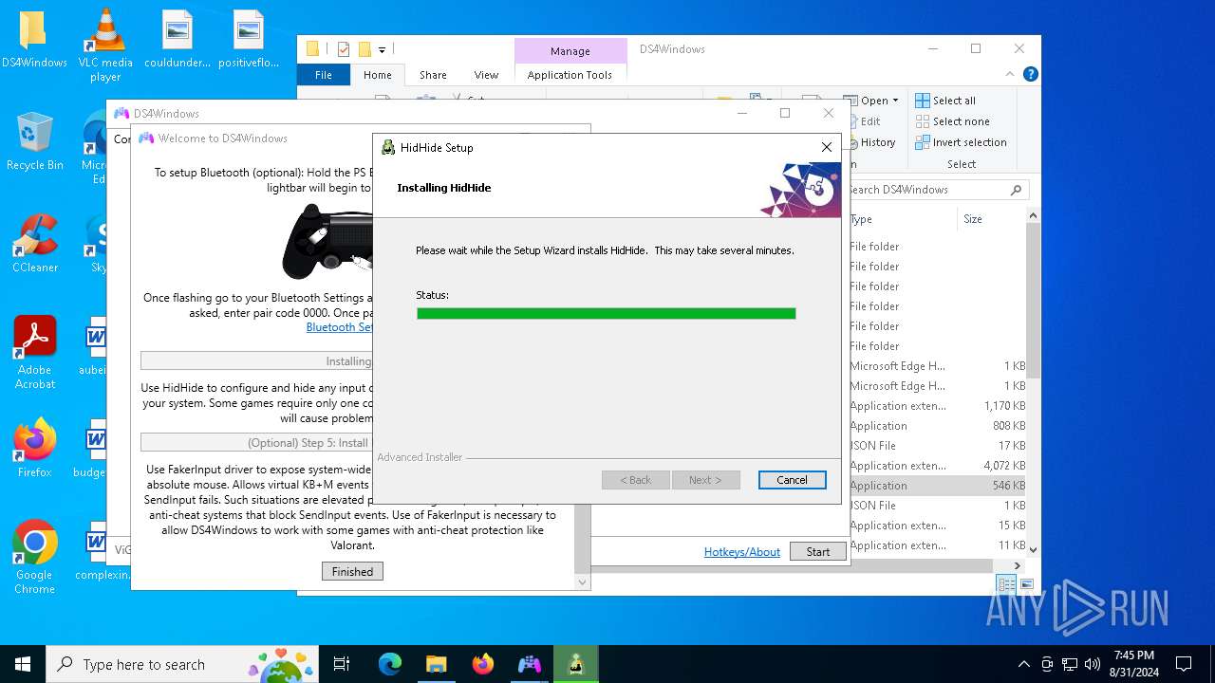1215x683 pixels.
Task: Open Firefox from the taskbar
Action: 483,664
